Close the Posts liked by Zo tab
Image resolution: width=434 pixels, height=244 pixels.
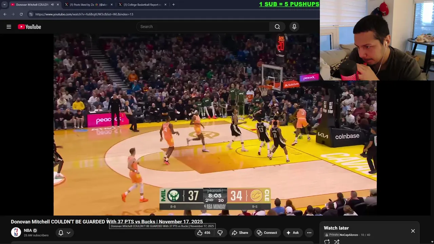tap(112, 5)
